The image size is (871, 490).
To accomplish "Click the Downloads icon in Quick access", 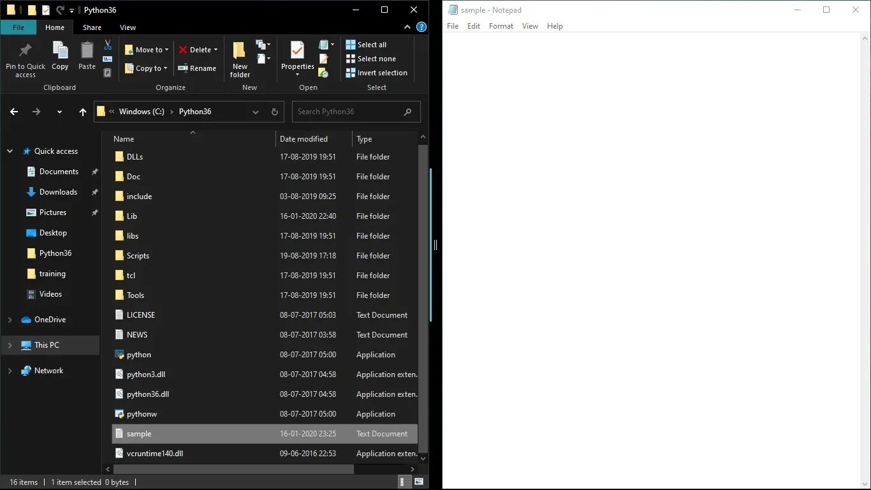I will point(31,192).
